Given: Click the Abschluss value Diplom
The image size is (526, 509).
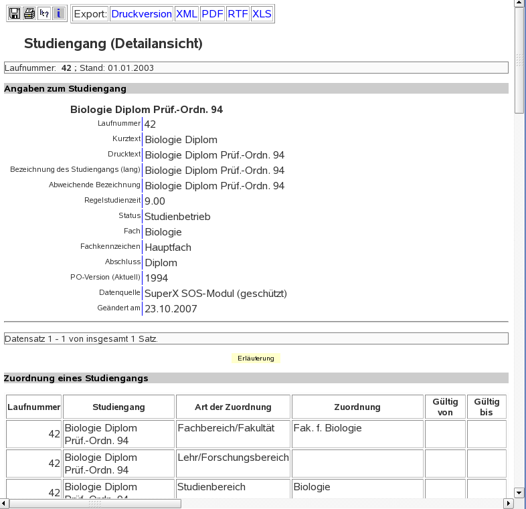Looking at the screenshot, I should (161, 263).
